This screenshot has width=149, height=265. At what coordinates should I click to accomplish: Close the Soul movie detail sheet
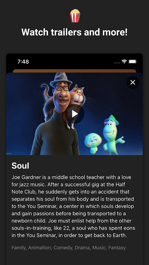(133, 82)
